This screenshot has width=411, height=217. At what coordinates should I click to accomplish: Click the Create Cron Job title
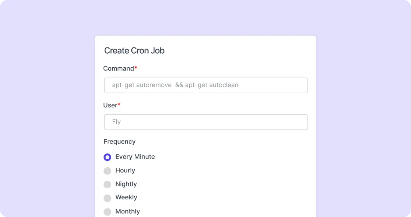(x=134, y=50)
